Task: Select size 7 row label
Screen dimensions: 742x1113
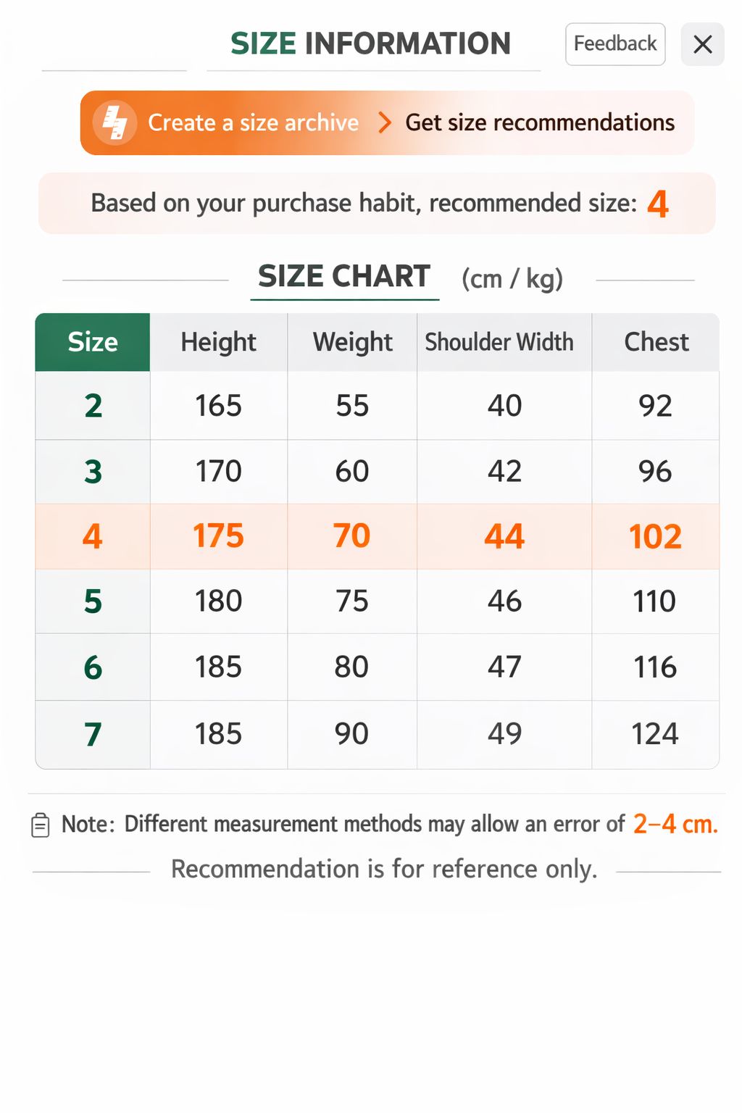Action: [x=93, y=734]
